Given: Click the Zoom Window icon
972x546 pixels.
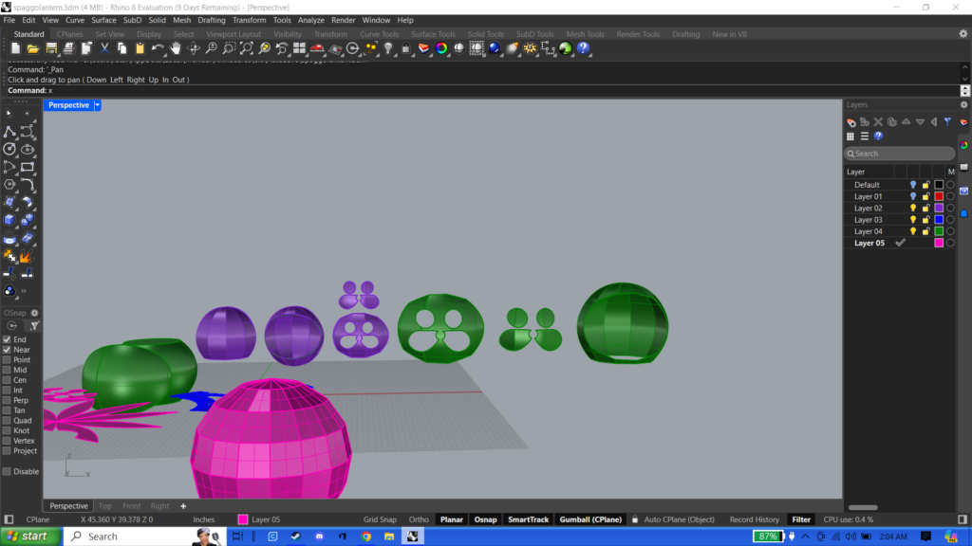Looking at the screenshot, I should point(229,48).
